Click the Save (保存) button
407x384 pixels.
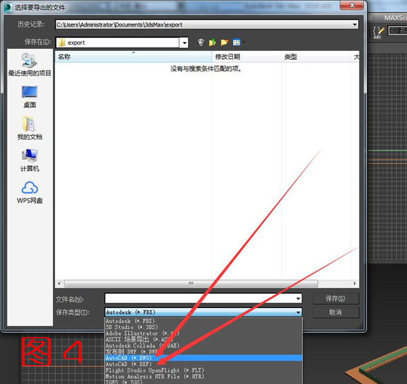336,299
